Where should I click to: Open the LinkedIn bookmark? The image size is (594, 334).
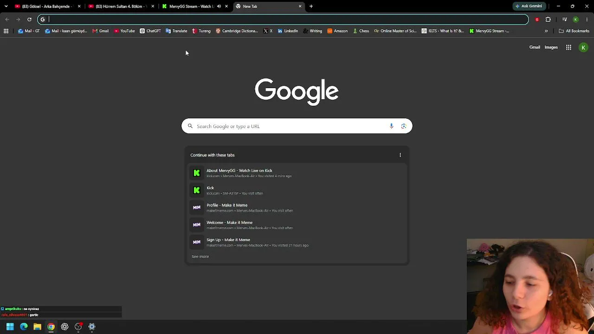tap(288, 31)
